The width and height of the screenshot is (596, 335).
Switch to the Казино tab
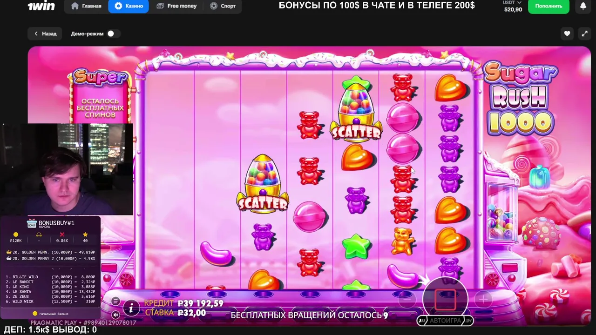coord(129,6)
